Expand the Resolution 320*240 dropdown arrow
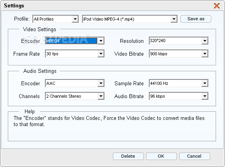Viewport: 225px width, 167px height. pos(205,41)
